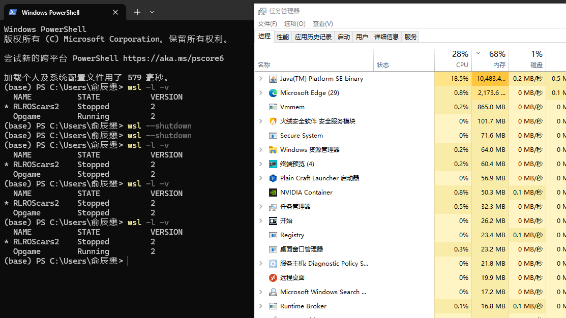Expand the 终端预览 (4) process group
This screenshot has width=566, height=318.
click(260, 164)
